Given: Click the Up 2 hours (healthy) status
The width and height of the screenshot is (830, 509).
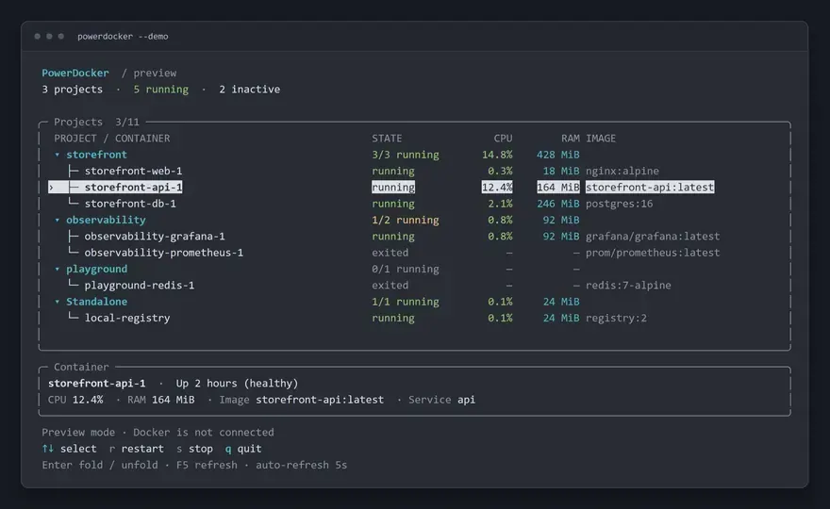Looking at the screenshot, I should click(237, 383).
